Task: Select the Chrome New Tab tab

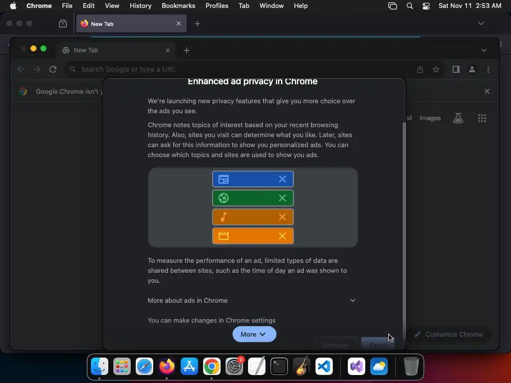Action: point(116,50)
